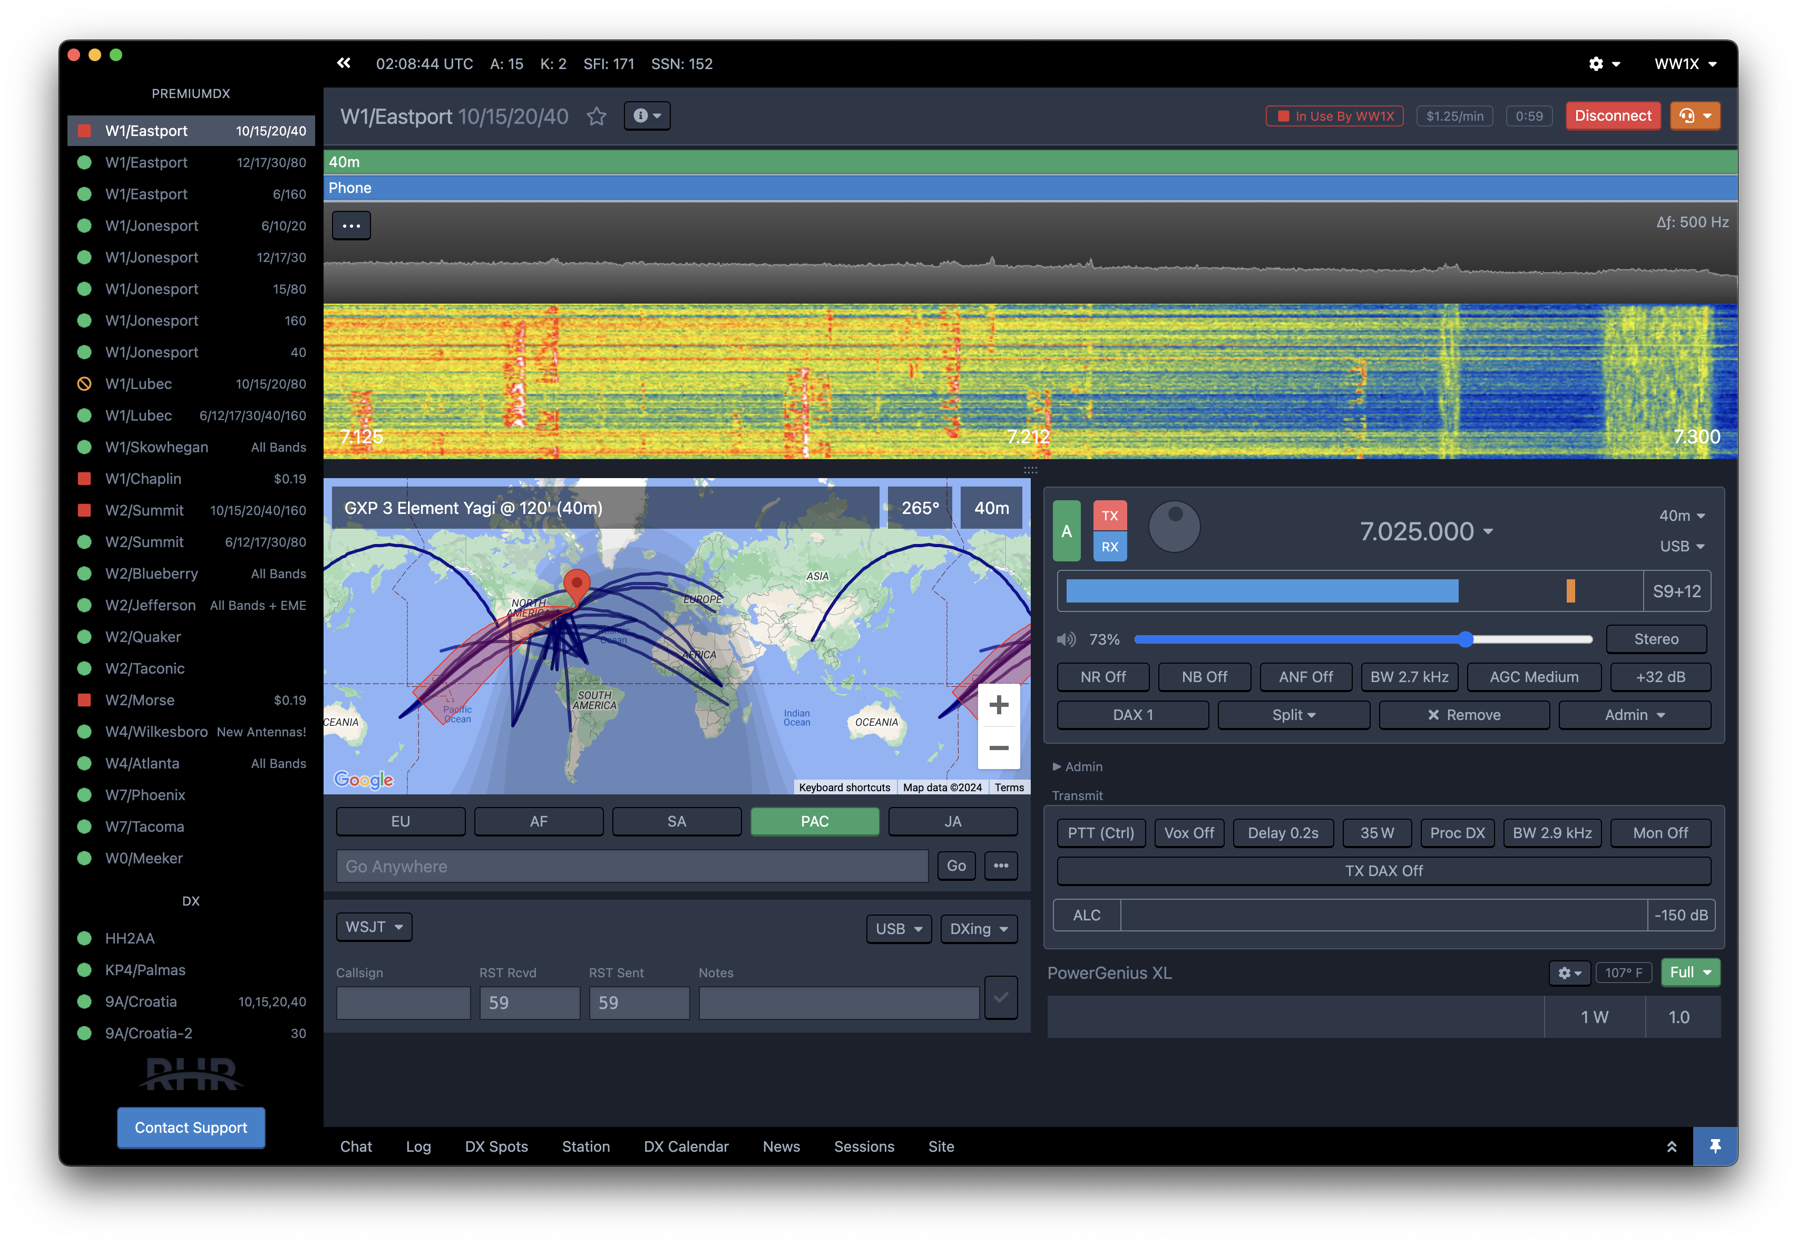Toggle NB Off noise blanker
Viewport: 1797px width, 1244px height.
(x=1204, y=677)
